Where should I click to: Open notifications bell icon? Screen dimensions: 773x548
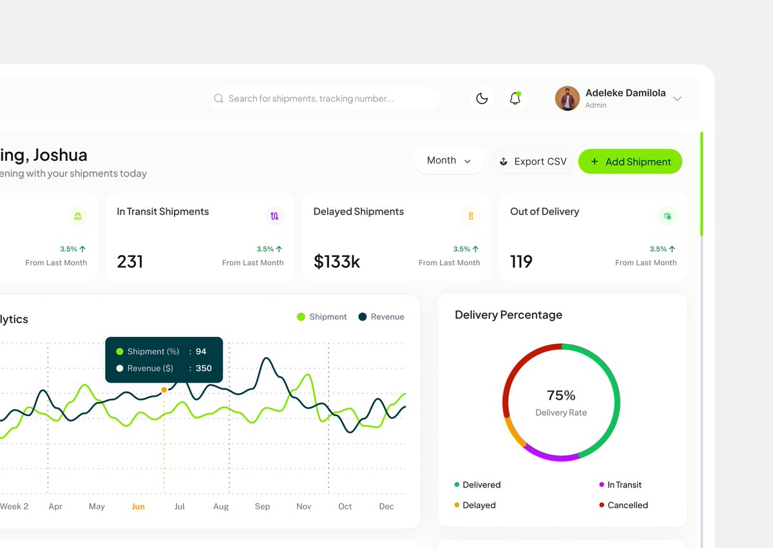515,99
